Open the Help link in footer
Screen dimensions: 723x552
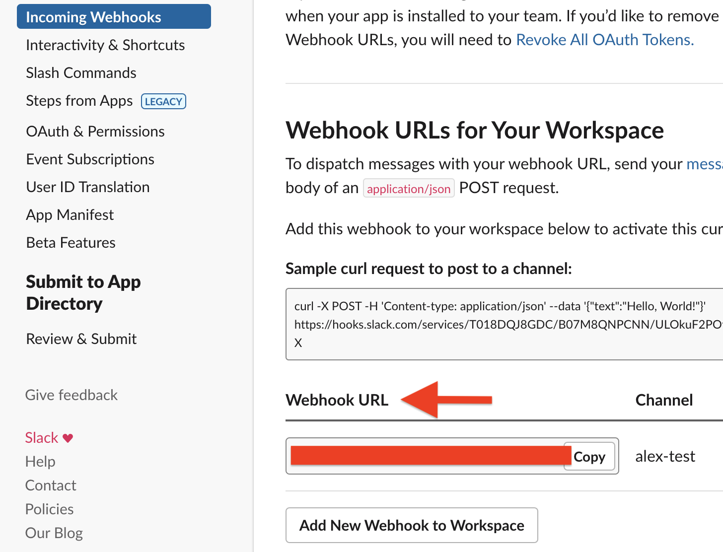pyautogui.click(x=40, y=461)
